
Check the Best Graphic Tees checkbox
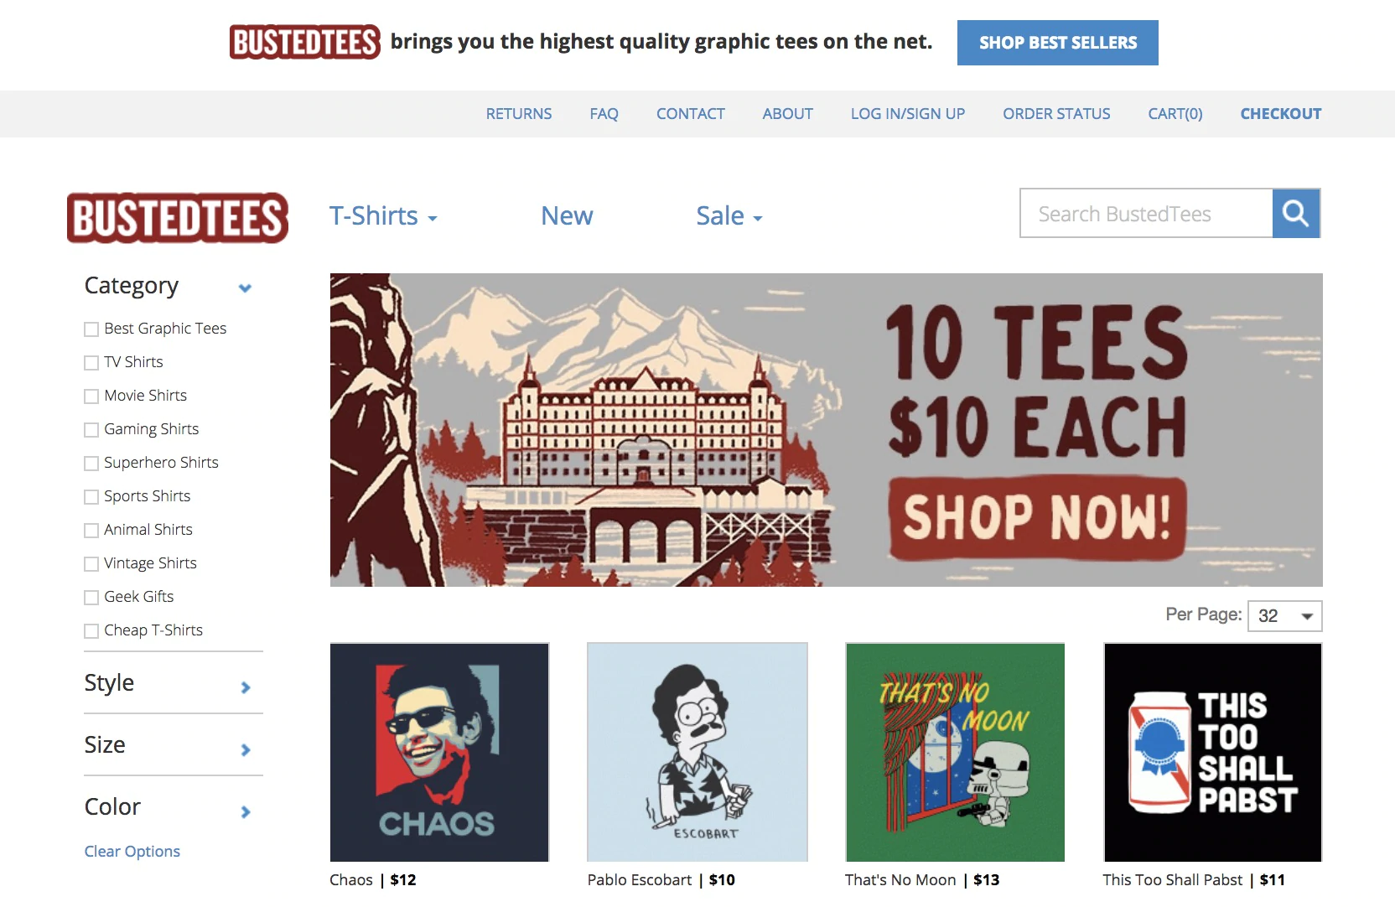pos(91,329)
